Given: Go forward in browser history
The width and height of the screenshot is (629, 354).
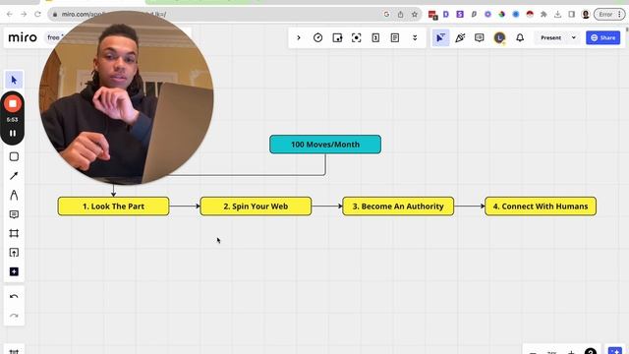Looking at the screenshot, I should 24,14.
